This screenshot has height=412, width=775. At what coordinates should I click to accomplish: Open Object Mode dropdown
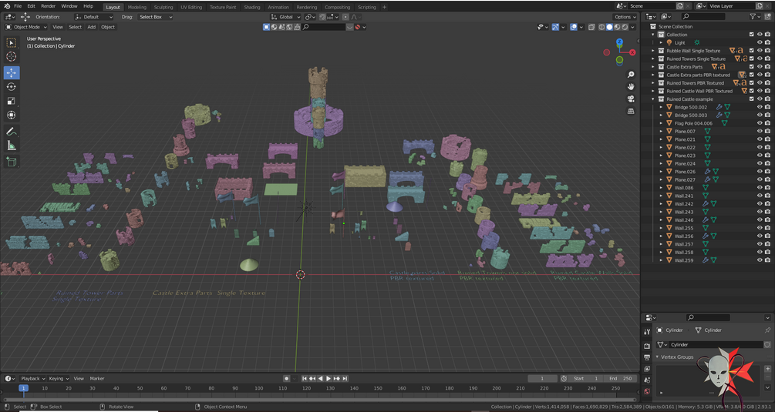[25, 27]
